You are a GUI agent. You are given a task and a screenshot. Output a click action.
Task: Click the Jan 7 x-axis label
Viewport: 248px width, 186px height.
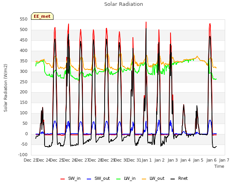click(224, 160)
